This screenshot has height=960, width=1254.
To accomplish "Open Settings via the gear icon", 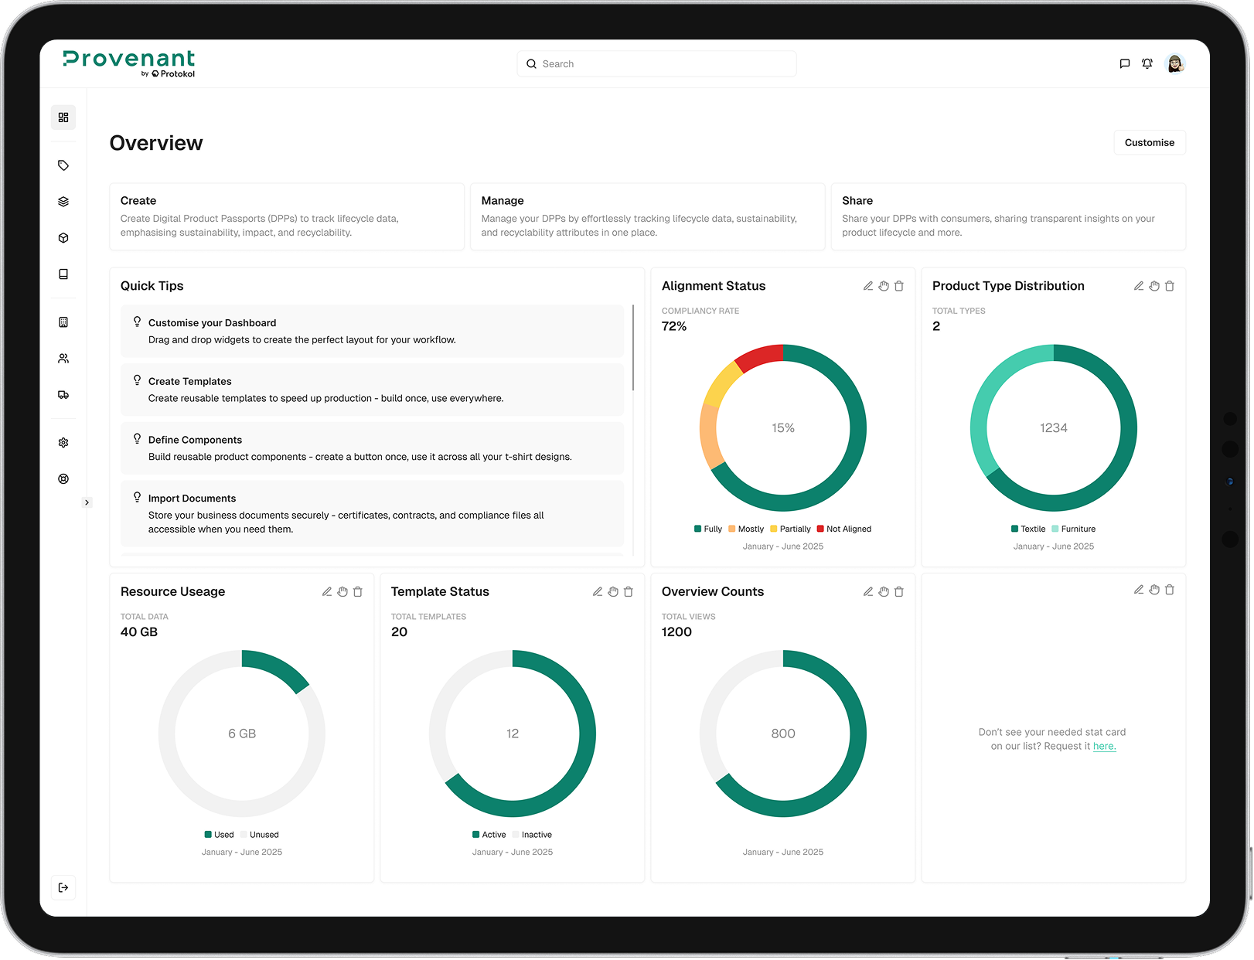I will coord(63,442).
